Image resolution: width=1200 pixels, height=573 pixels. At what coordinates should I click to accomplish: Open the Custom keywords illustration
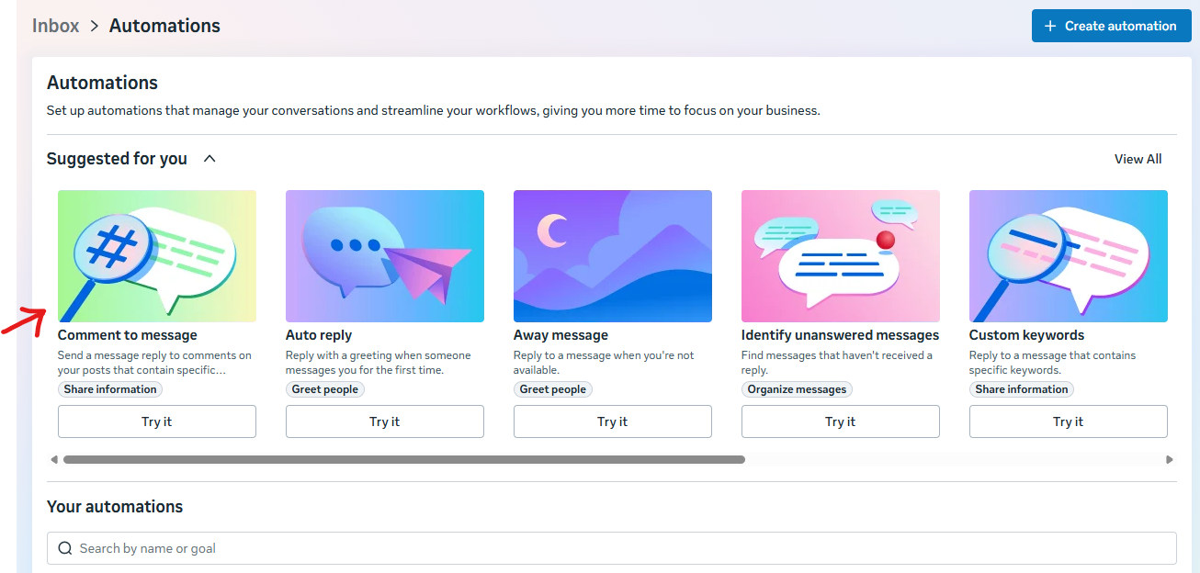(x=1069, y=256)
